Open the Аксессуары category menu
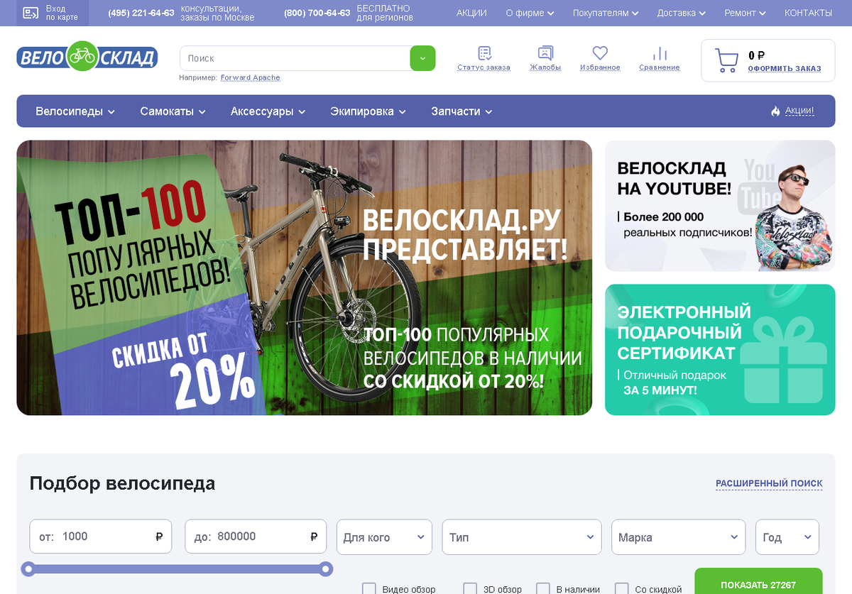The width and height of the screenshot is (852, 594). tap(268, 111)
